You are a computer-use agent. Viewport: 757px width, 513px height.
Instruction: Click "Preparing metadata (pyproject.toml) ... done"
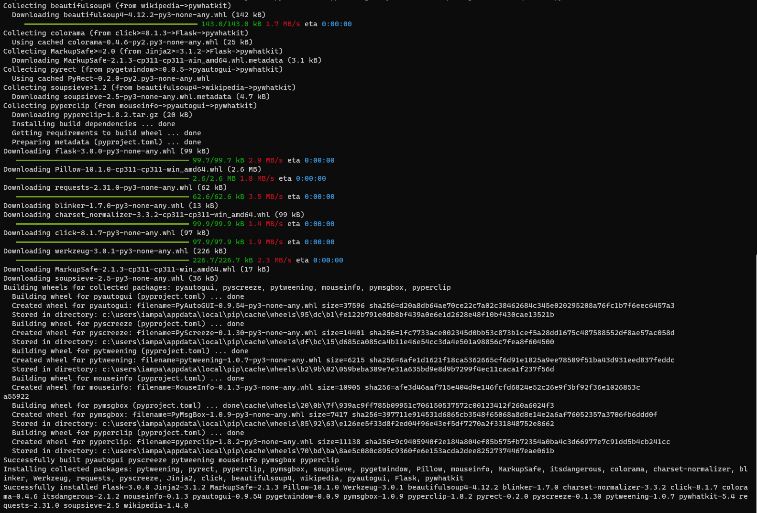pos(107,142)
